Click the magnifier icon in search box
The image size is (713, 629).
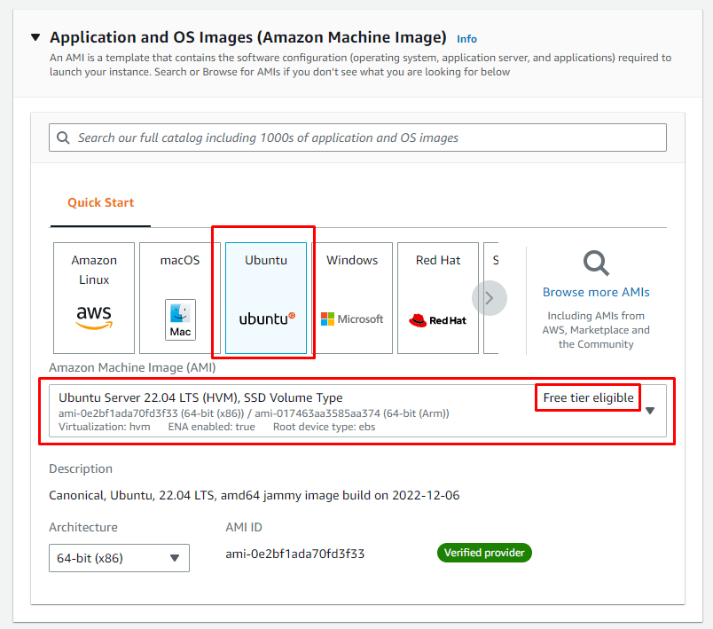click(x=63, y=138)
